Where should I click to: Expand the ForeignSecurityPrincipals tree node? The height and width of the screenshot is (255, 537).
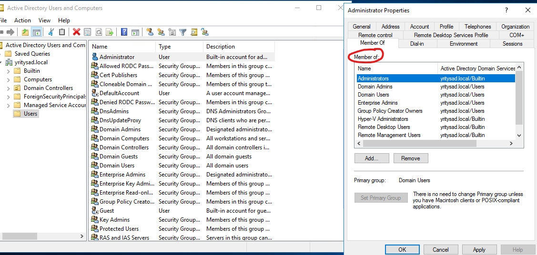(x=9, y=97)
